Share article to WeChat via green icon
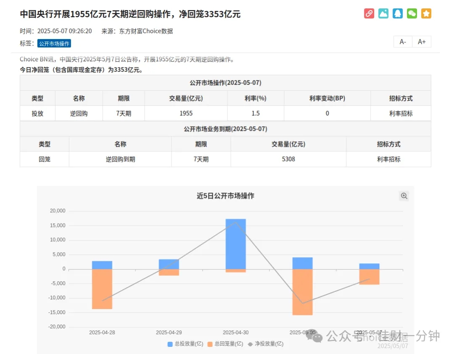The image size is (454, 354). (x=412, y=13)
